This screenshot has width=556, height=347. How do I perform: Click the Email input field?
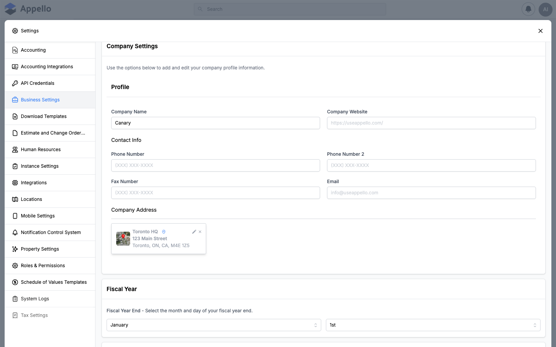click(x=431, y=193)
